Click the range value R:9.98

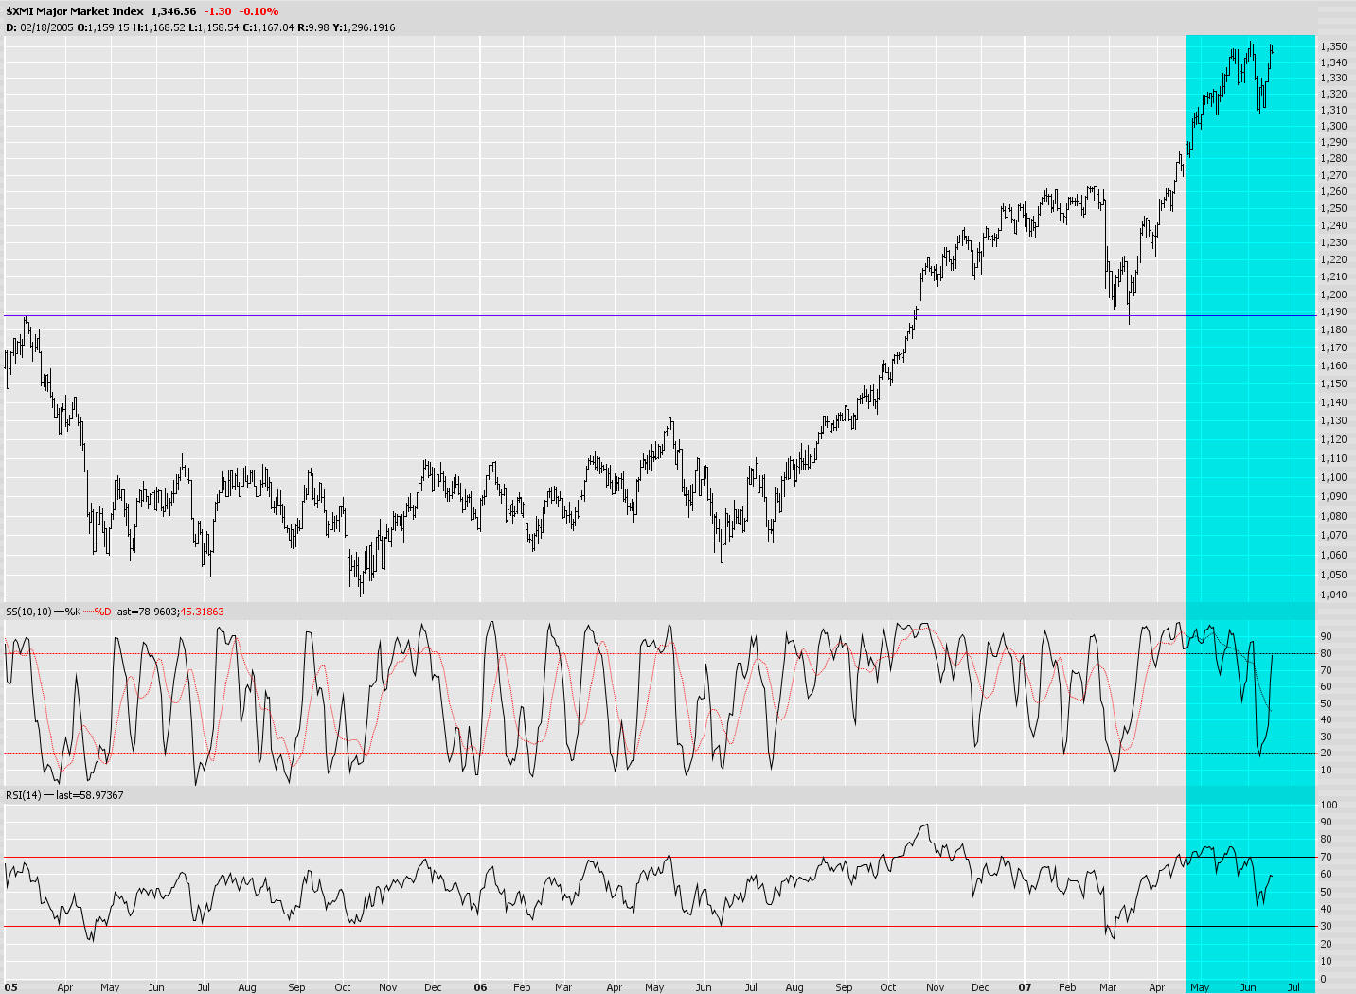click(x=313, y=27)
